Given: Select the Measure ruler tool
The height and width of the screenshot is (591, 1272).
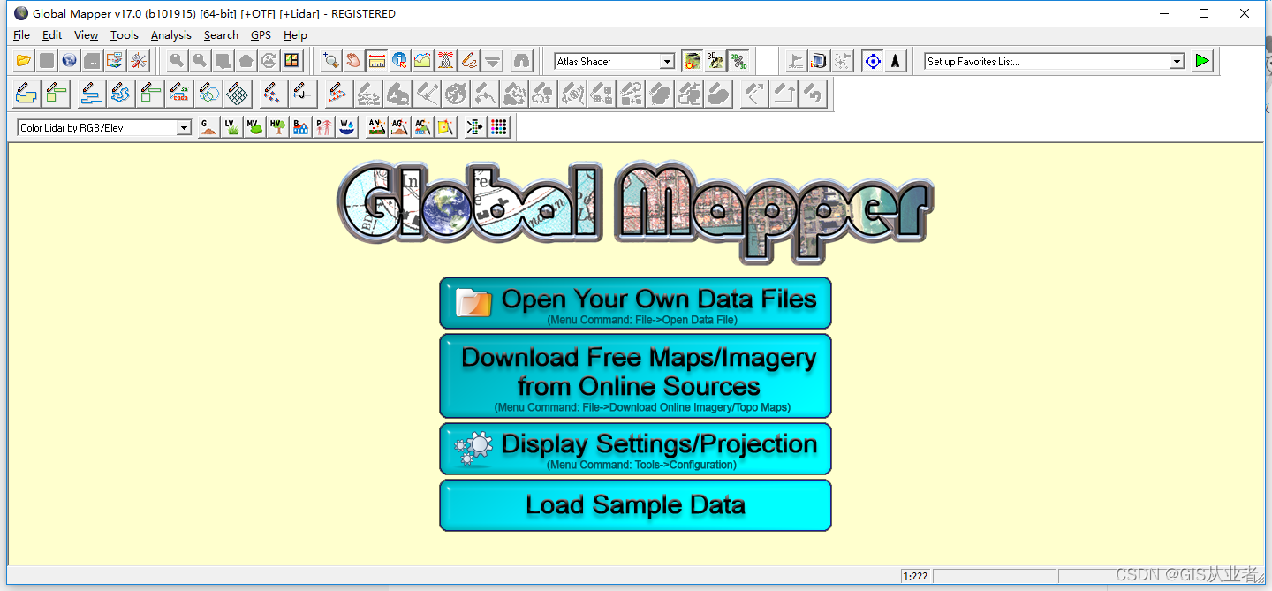Looking at the screenshot, I should 377,61.
